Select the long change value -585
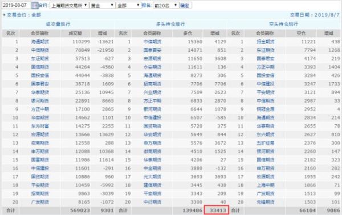 220,117
